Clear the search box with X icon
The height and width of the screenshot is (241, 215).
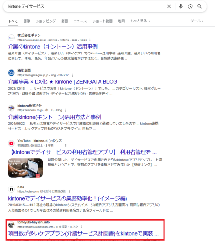click(x=169, y=6)
